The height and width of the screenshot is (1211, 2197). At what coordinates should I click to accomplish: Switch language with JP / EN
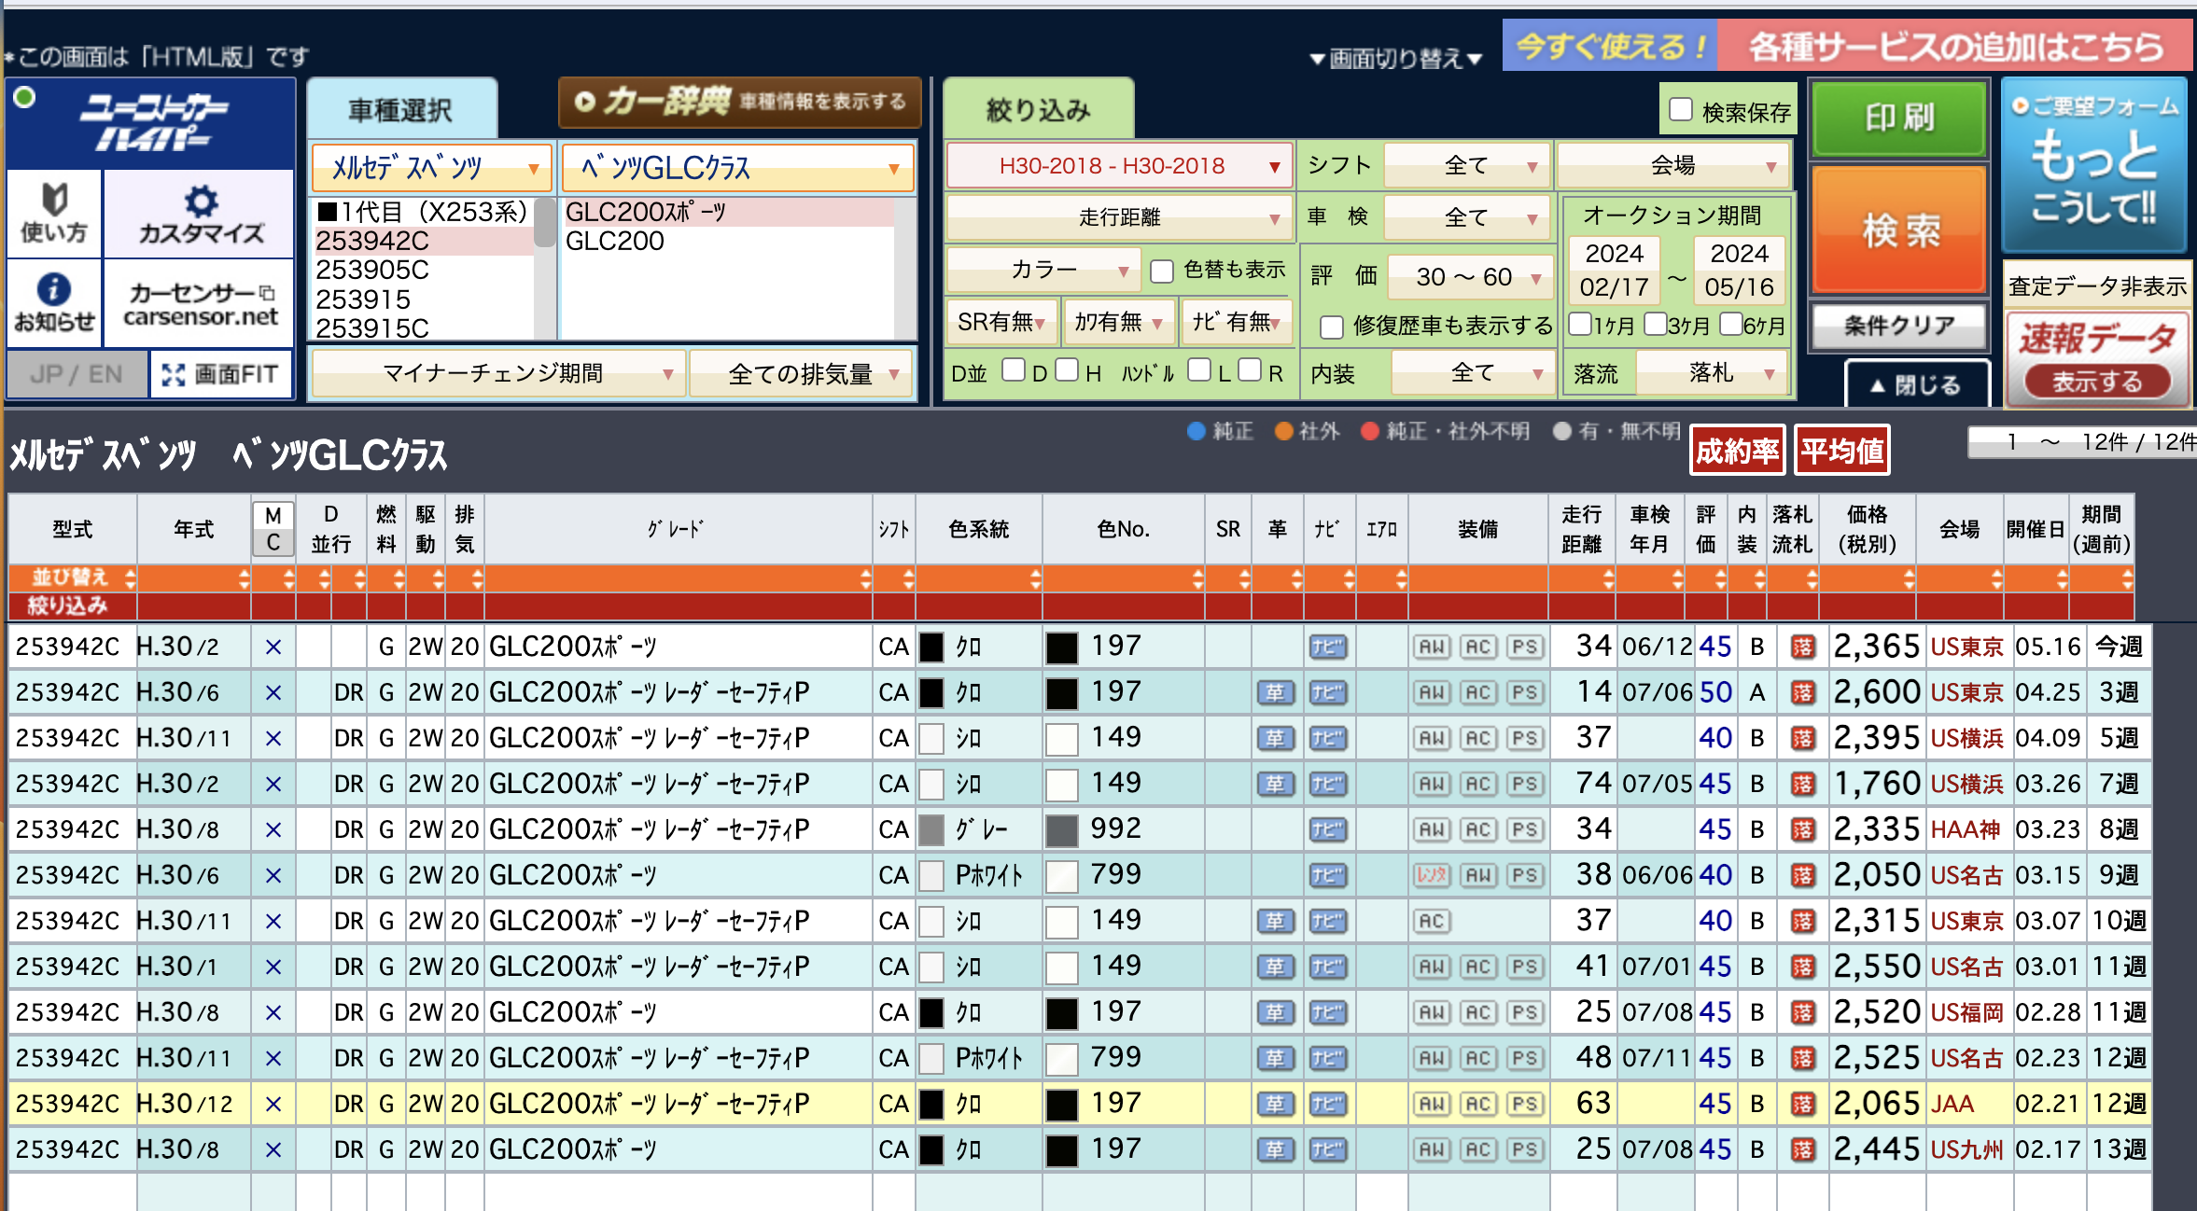(x=77, y=375)
